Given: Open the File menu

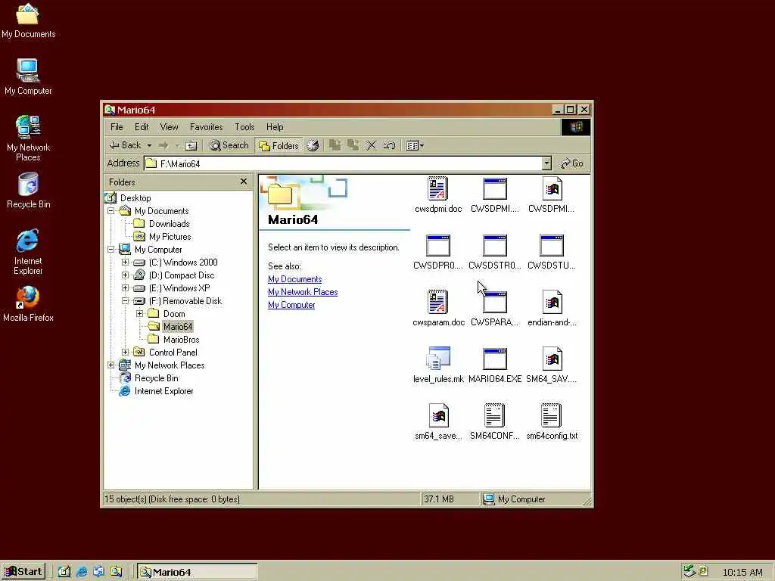Looking at the screenshot, I should [x=117, y=127].
